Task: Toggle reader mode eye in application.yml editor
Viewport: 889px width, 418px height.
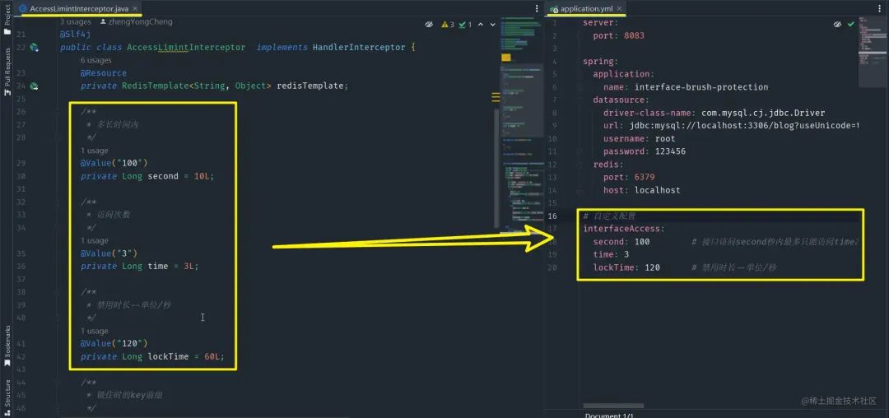Action: 837,25
